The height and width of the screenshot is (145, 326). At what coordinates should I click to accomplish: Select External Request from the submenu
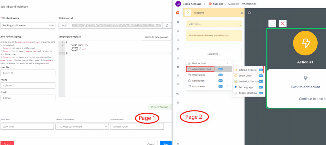click(x=248, y=69)
